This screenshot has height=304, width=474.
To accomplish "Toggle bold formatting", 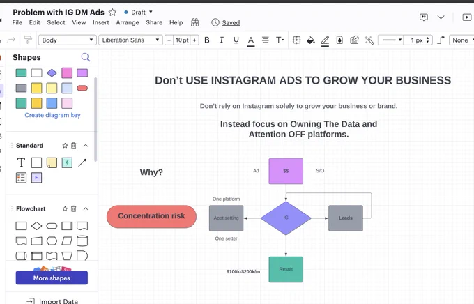I will pos(207,40).
